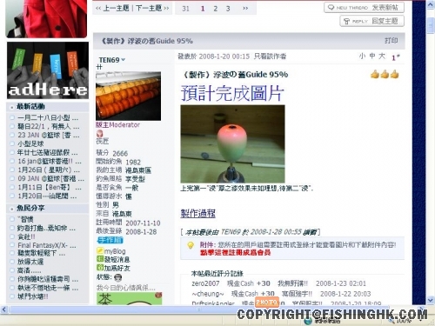Open sidebar item 23 JAN @籃球

[x=49, y=135]
